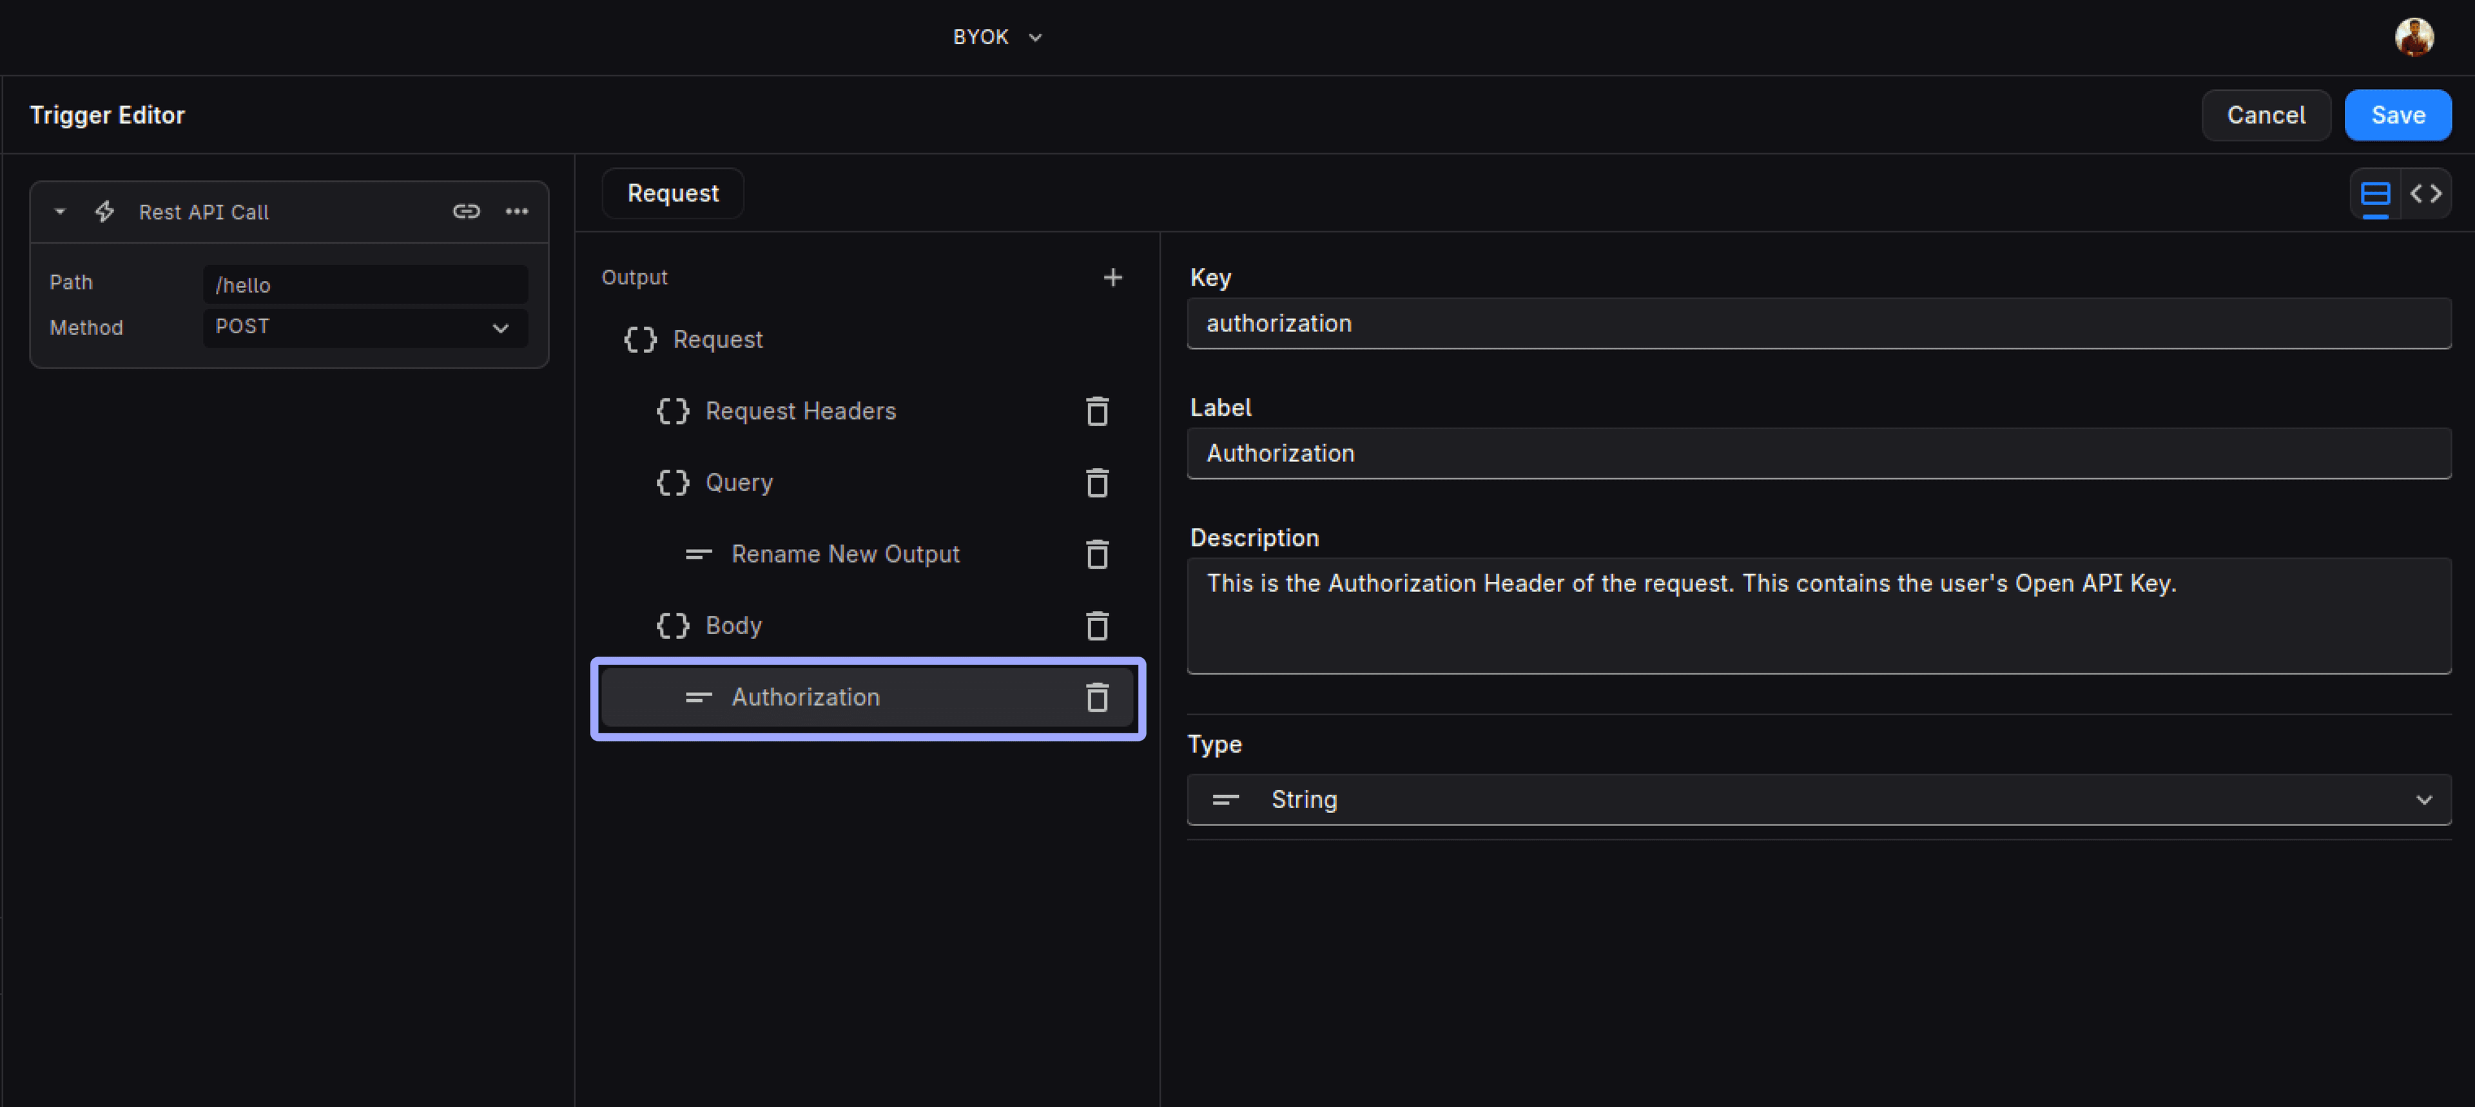Select the form view icon in top right
The height and width of the screenshot is (1107, 2475).
2374,193
